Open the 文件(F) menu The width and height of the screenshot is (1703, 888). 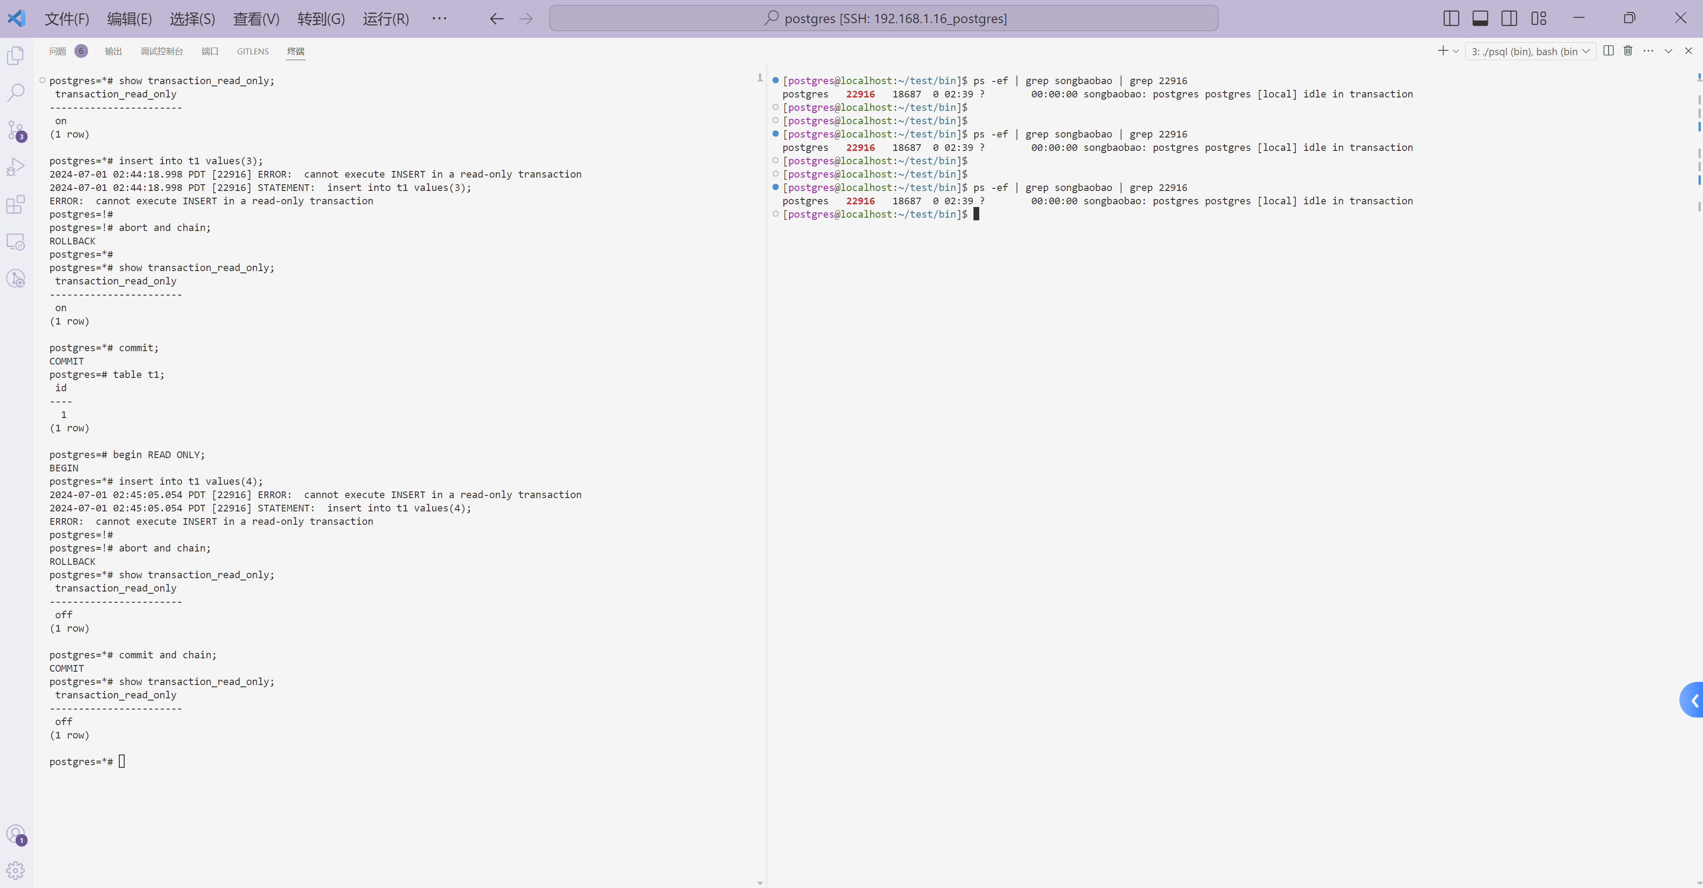click(x=67, y=19)
